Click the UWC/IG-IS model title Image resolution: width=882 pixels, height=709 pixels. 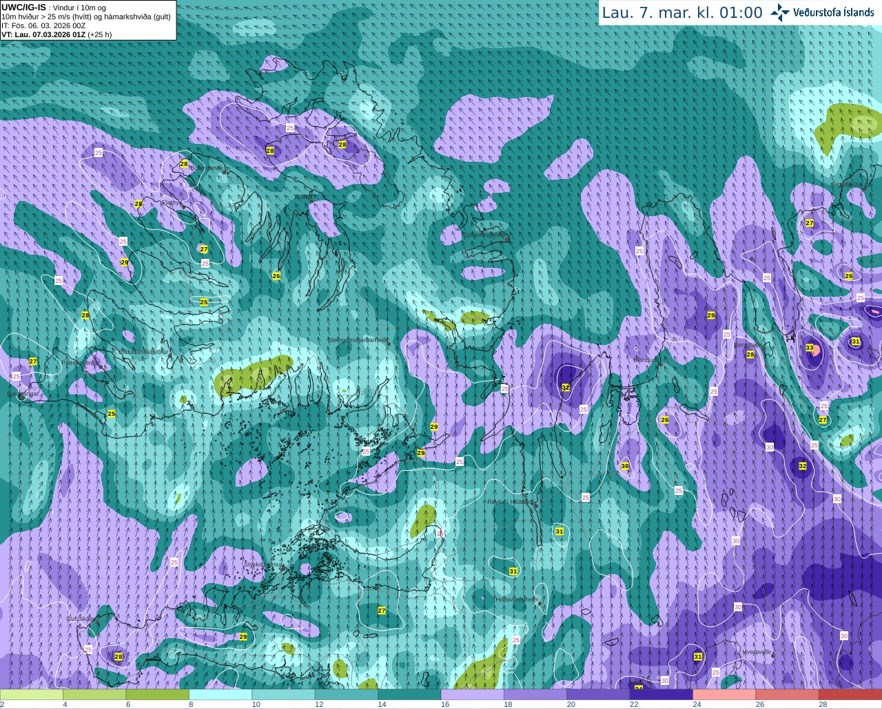23,8
